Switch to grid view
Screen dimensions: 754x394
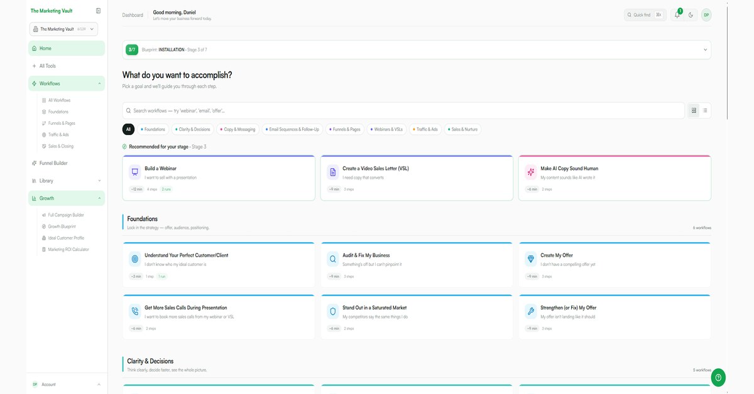coord(694,110)
